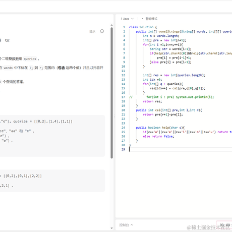Click the inline code word 'queries'
232x232 pixels.
30,59
